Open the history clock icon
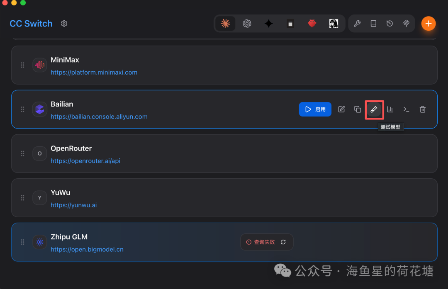The height and width of the screenshot is (289, 448). click(390, 23)
